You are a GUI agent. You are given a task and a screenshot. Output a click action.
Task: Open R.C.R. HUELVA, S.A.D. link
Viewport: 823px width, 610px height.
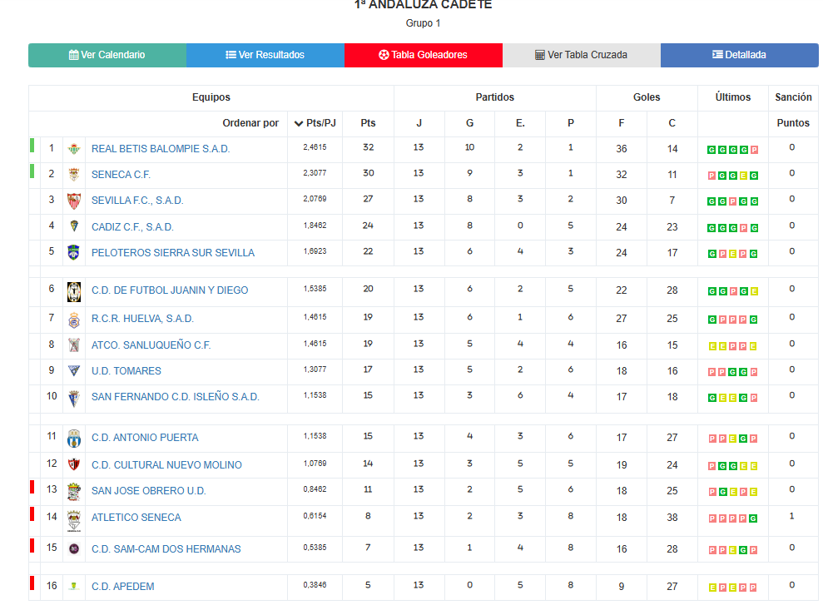tap(142, 319)
